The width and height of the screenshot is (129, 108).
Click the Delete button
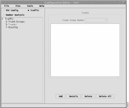[88, 96]
